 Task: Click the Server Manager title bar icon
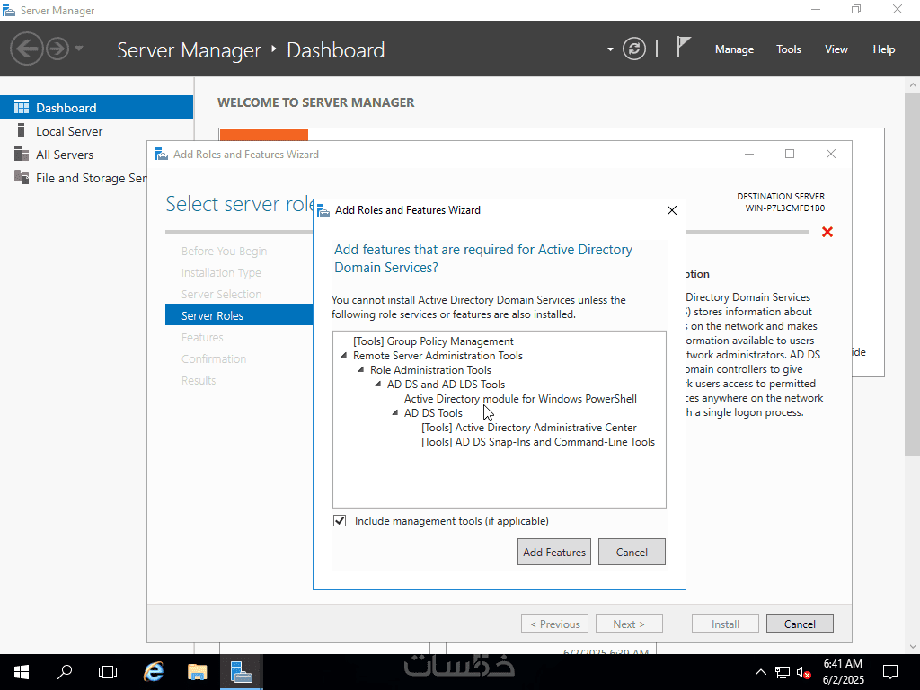coord(9,10)
